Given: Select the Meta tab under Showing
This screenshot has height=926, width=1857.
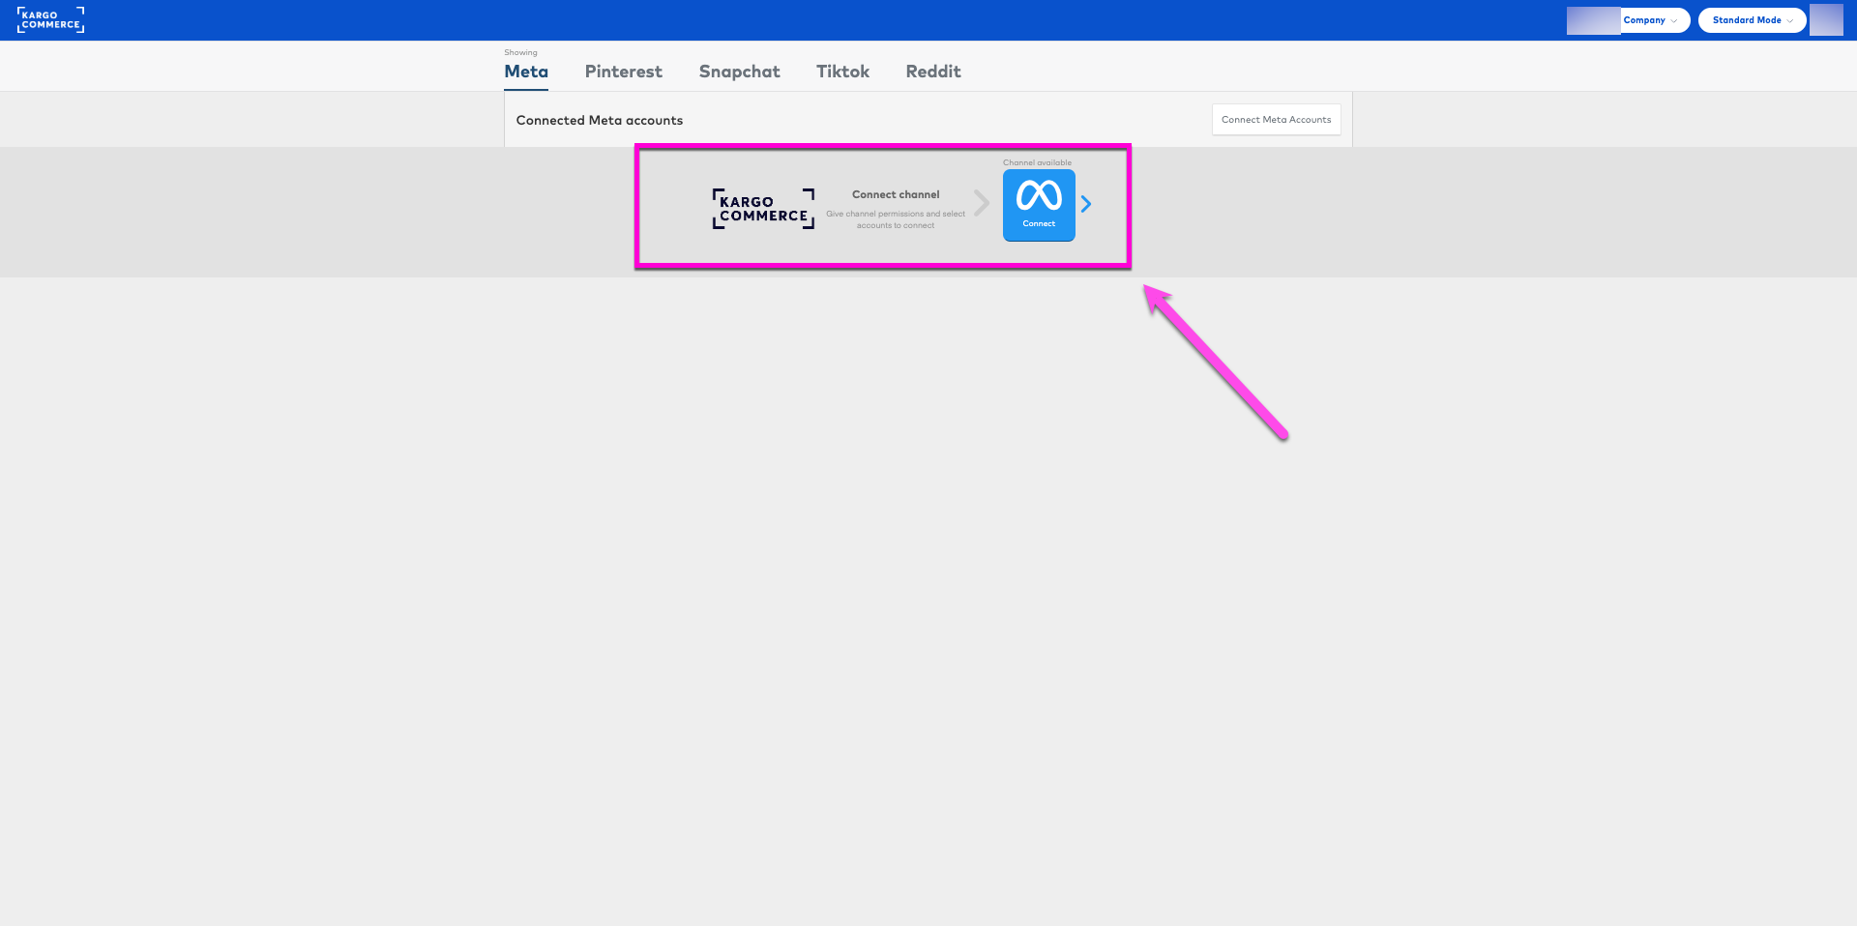Looking at the screenshot, I should (x=525, y=71).
